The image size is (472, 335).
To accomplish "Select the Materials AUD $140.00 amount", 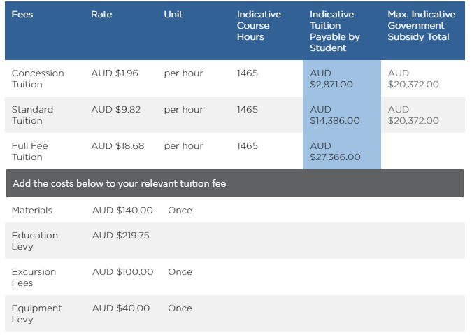I will click(x=122, y=210).
